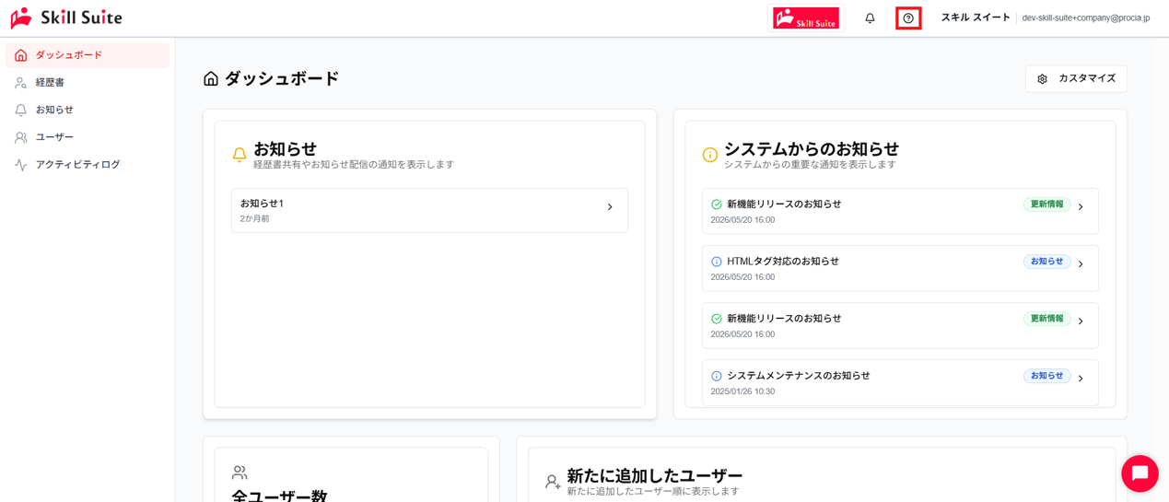Open アクティビティログ in the sidebar
Screen dimensions: 1169x502
click(88, 165)
